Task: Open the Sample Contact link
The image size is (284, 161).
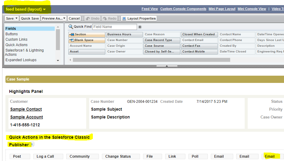Action: pyautogui.click(x=26, y=109)
